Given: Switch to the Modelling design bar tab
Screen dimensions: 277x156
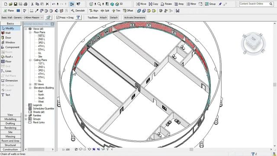Looking at the screenshot, I should [x=10, y=119].
